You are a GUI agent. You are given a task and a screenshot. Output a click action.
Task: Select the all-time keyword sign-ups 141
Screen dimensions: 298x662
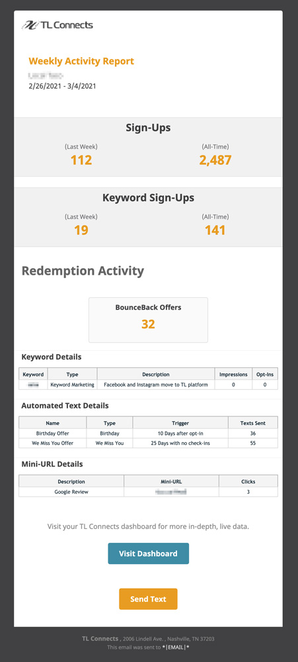tap(215, 230)
